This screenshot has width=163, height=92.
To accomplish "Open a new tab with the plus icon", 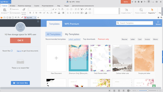I will [38, 18].
